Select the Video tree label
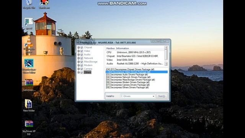245x138 pixels. [87, 51]
